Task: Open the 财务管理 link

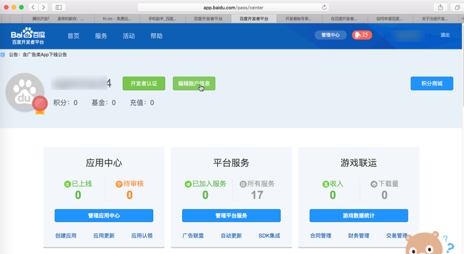Action: tap(358, 235)
